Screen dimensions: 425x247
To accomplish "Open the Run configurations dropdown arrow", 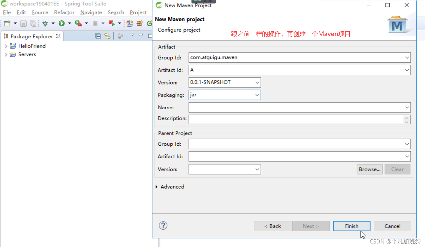I will pos(70,23).
